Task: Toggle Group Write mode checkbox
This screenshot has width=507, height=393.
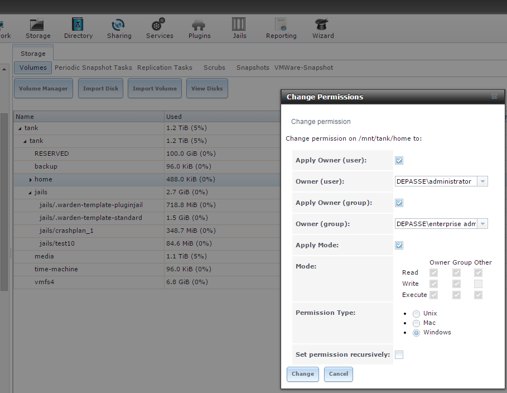Action: coord(456,284)
